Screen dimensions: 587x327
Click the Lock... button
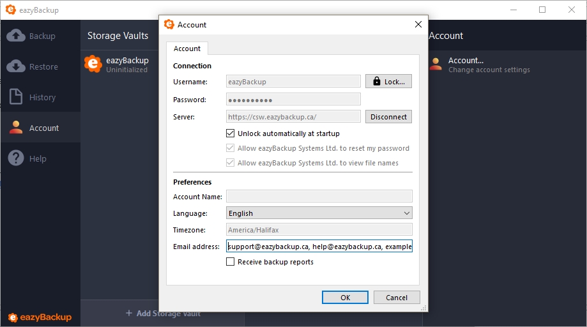[388, 81]
